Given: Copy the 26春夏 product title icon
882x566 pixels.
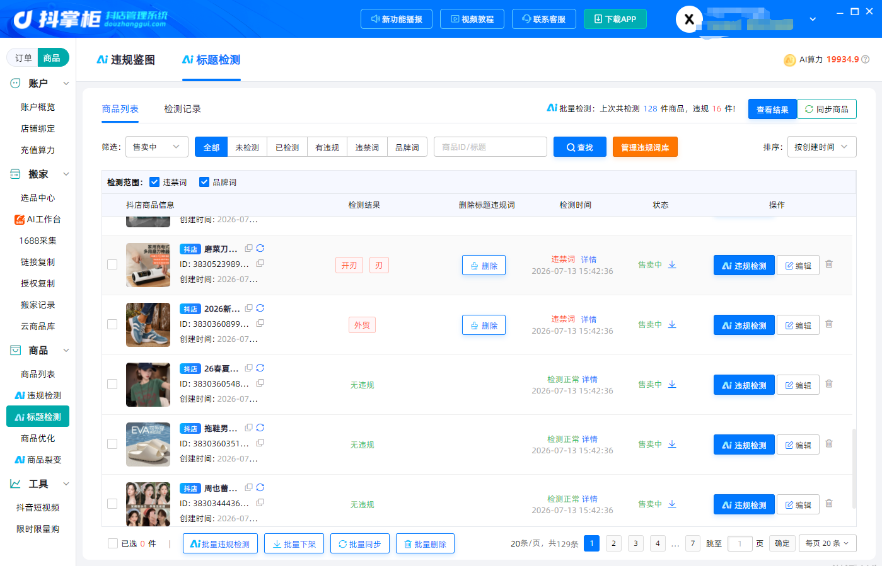Looking at the screenshot, I should coord(249,368).
